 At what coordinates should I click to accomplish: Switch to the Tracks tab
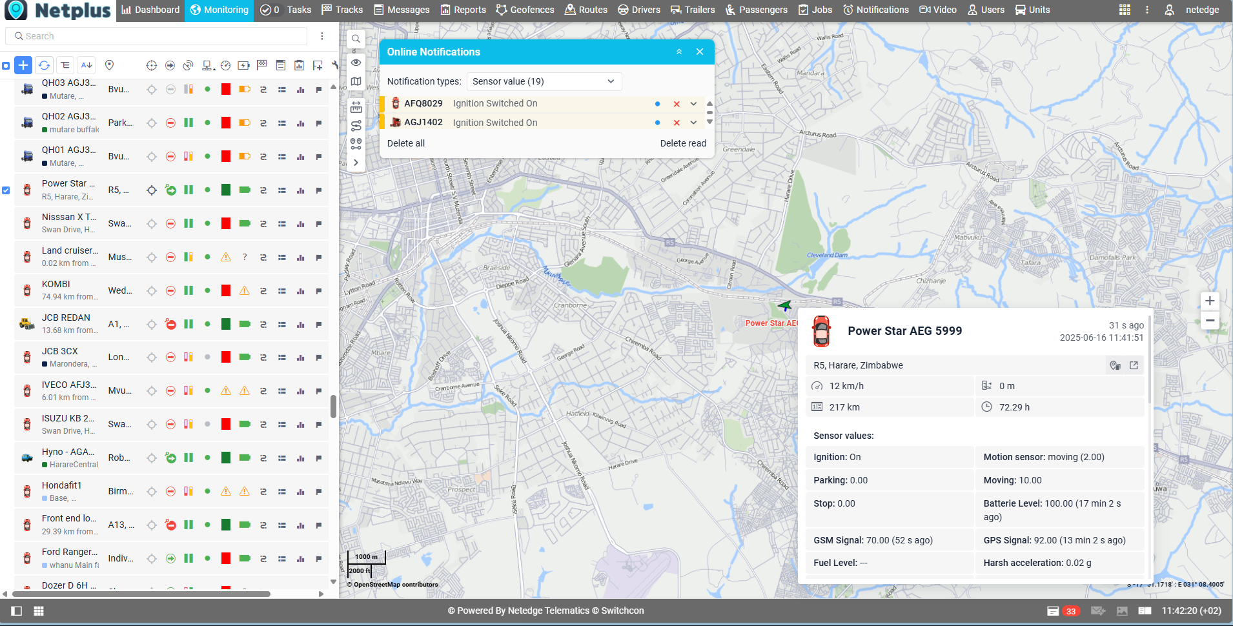coord(342,10)
